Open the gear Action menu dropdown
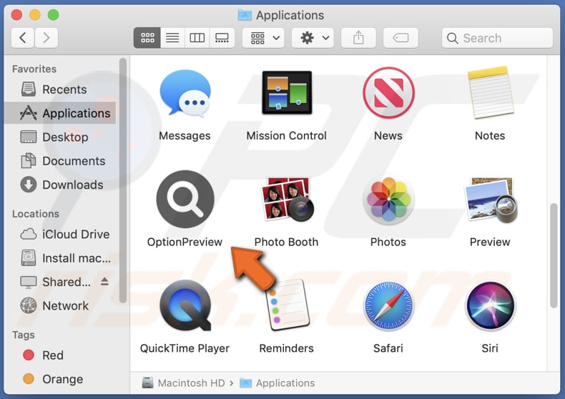Screen dimensions: 565x399 point(313,37)
